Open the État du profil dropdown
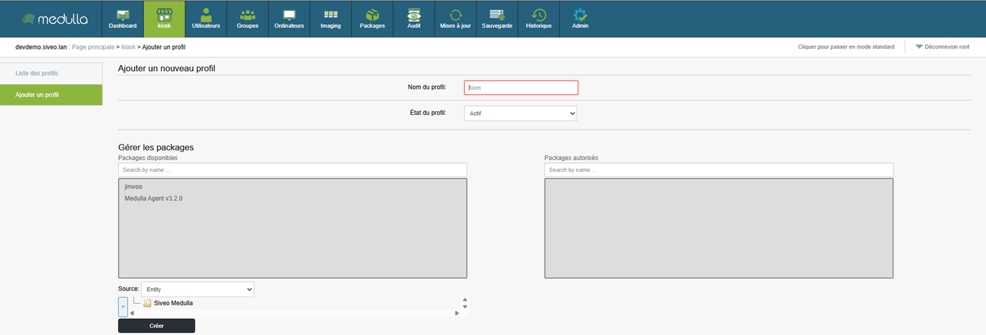Viewport: 986px width, 335px height. (x=521, y=113)
